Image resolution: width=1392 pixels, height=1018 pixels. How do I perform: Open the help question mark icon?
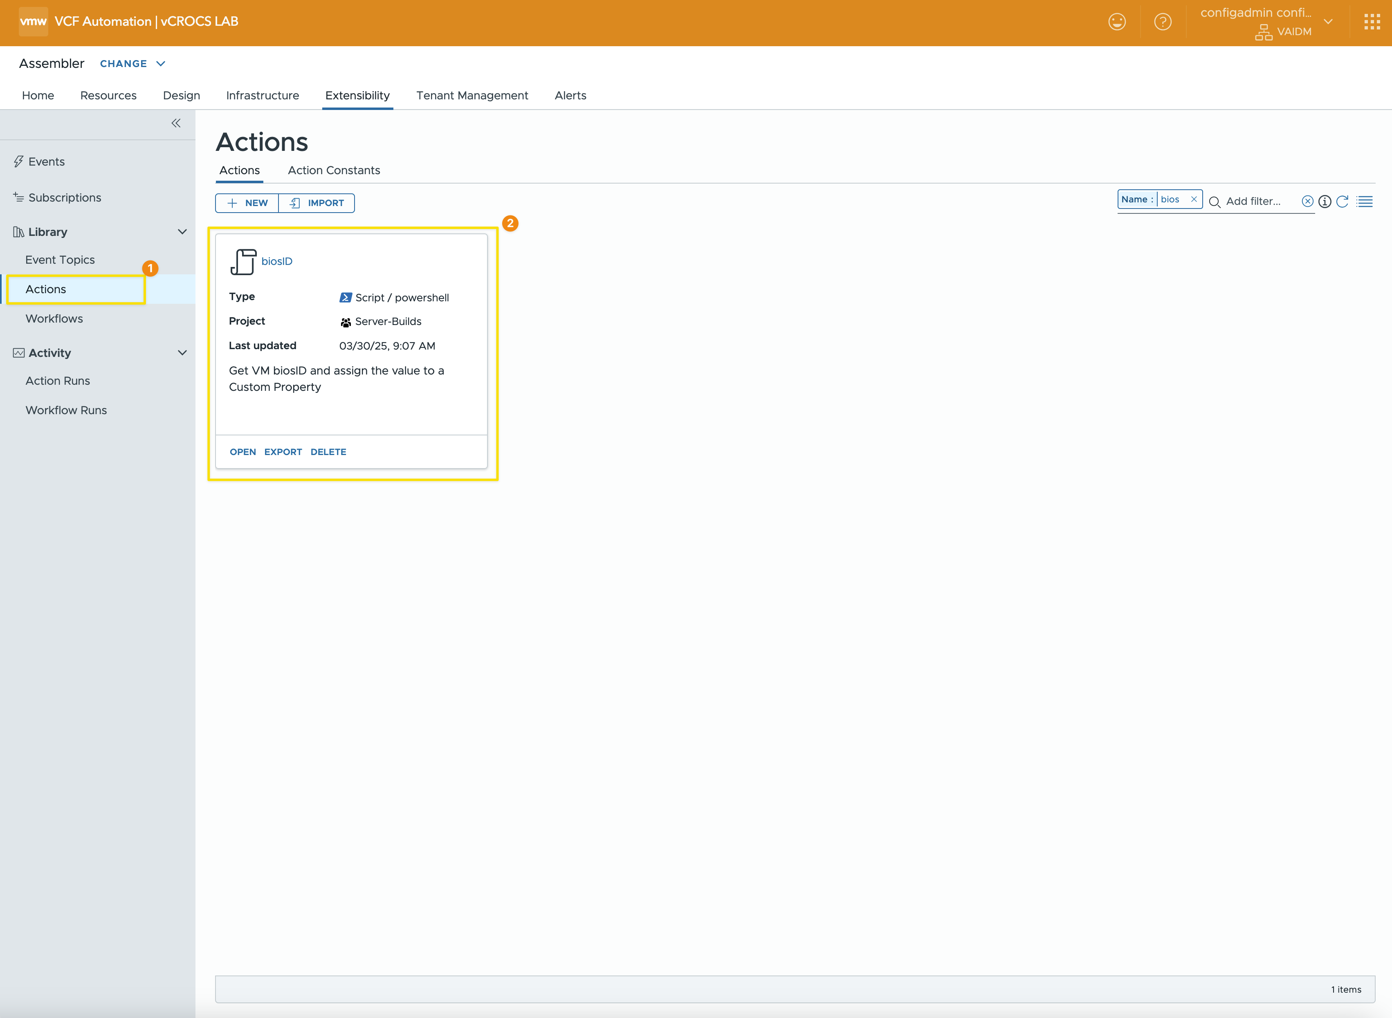[1162, 22]
